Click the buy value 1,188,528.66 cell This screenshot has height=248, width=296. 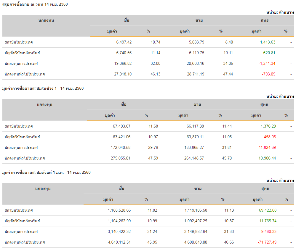119,210
